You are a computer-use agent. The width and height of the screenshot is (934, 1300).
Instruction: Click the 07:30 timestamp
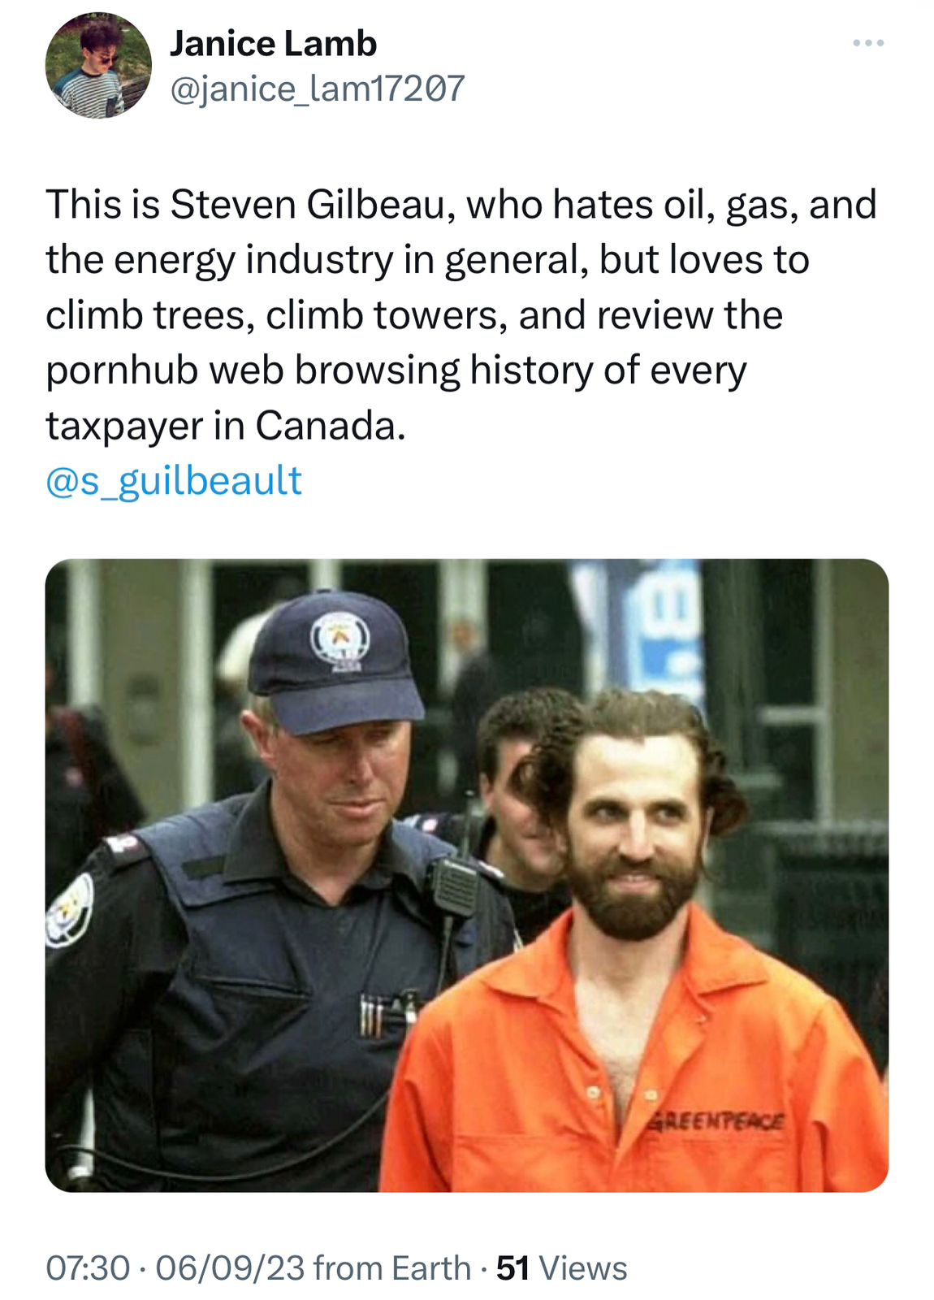click(x=88, y=1267)
